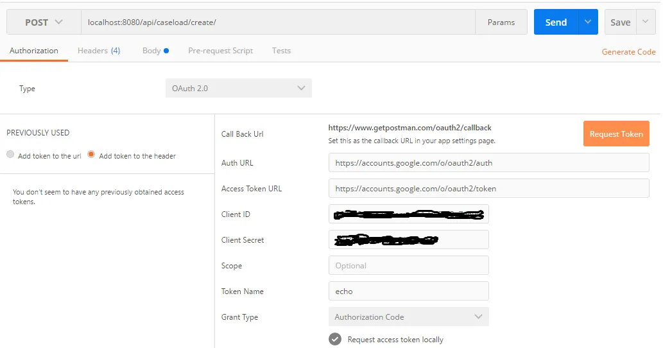
Task: Expand the Send button arrow
Action: 588,22
